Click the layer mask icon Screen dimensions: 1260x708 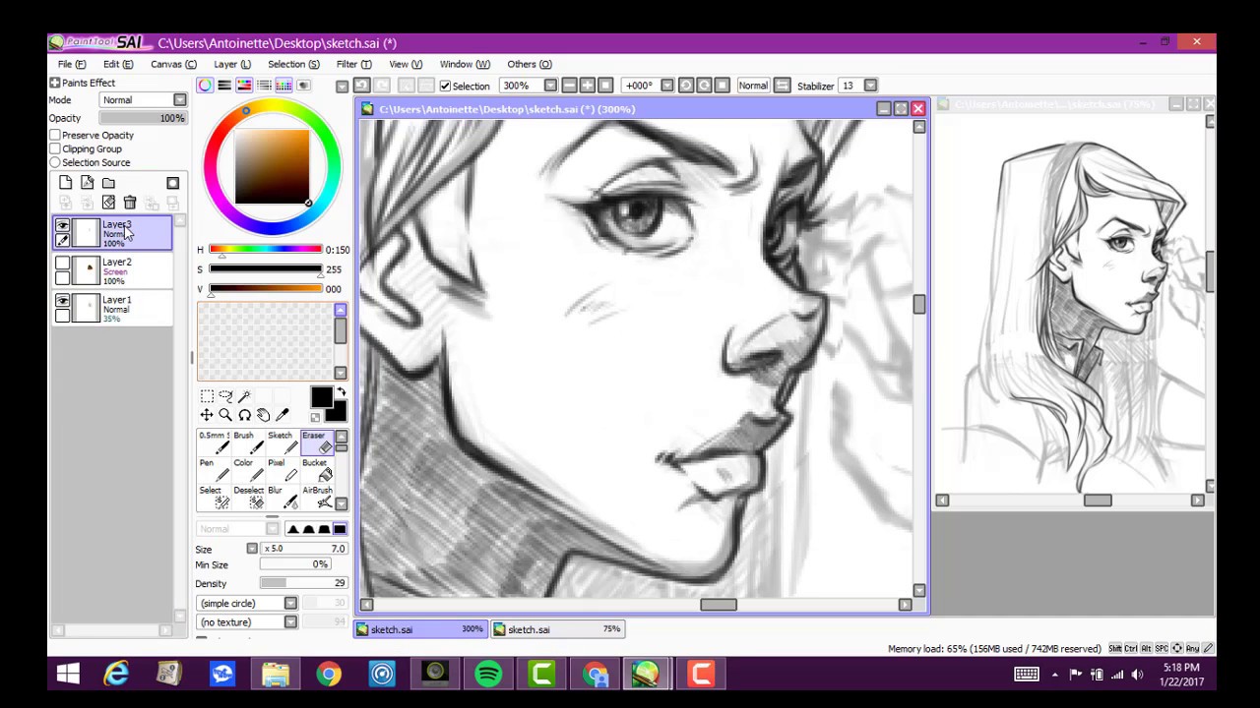172,183
